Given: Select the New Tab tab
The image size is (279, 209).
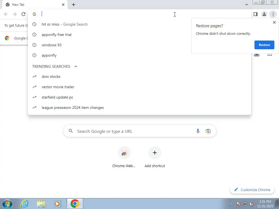Looking at the screenshot, I should [35, 5].
